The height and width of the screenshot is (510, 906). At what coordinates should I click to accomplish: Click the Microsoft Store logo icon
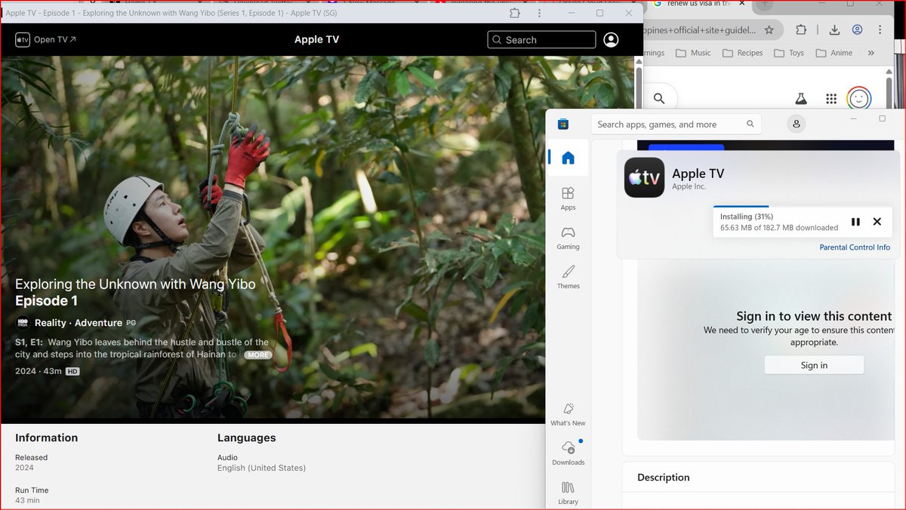pos(563,124)
